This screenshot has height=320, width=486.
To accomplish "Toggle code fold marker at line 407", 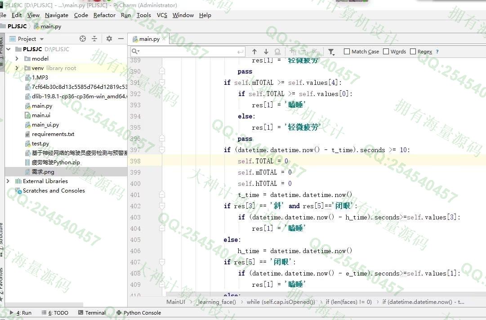I will [x=161, y=262].
